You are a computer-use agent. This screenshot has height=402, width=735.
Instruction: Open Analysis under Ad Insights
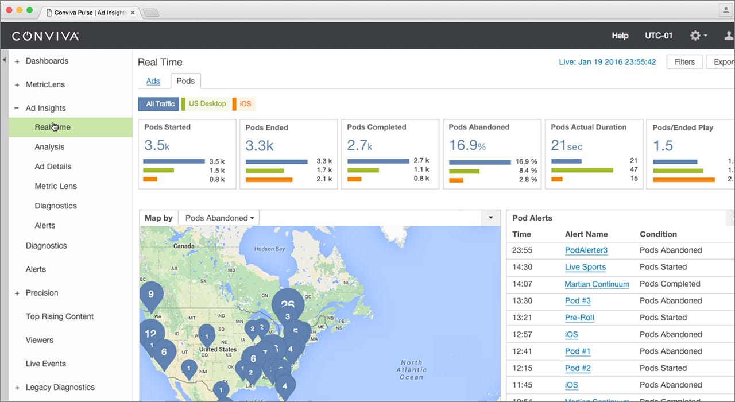point(49,147)
